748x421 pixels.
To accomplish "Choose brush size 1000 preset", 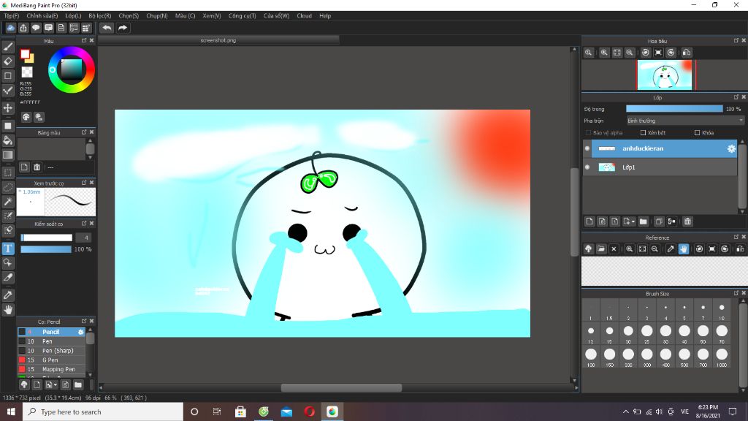I will [x=721, y=357].
